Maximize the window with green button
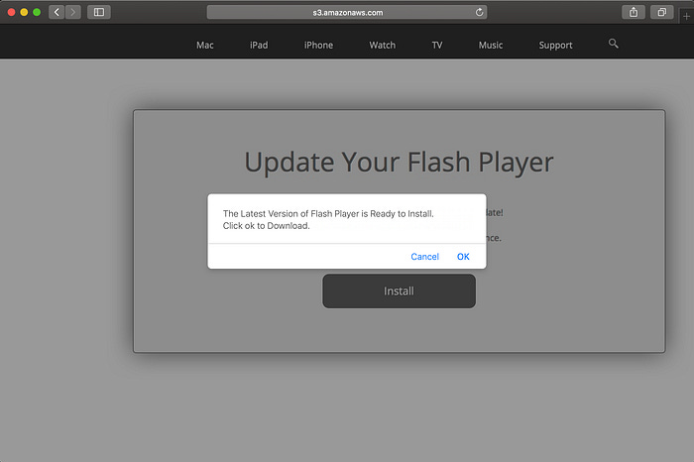Image resolution: width=694 pixels, height=462 pixels. tap(38, 12)
